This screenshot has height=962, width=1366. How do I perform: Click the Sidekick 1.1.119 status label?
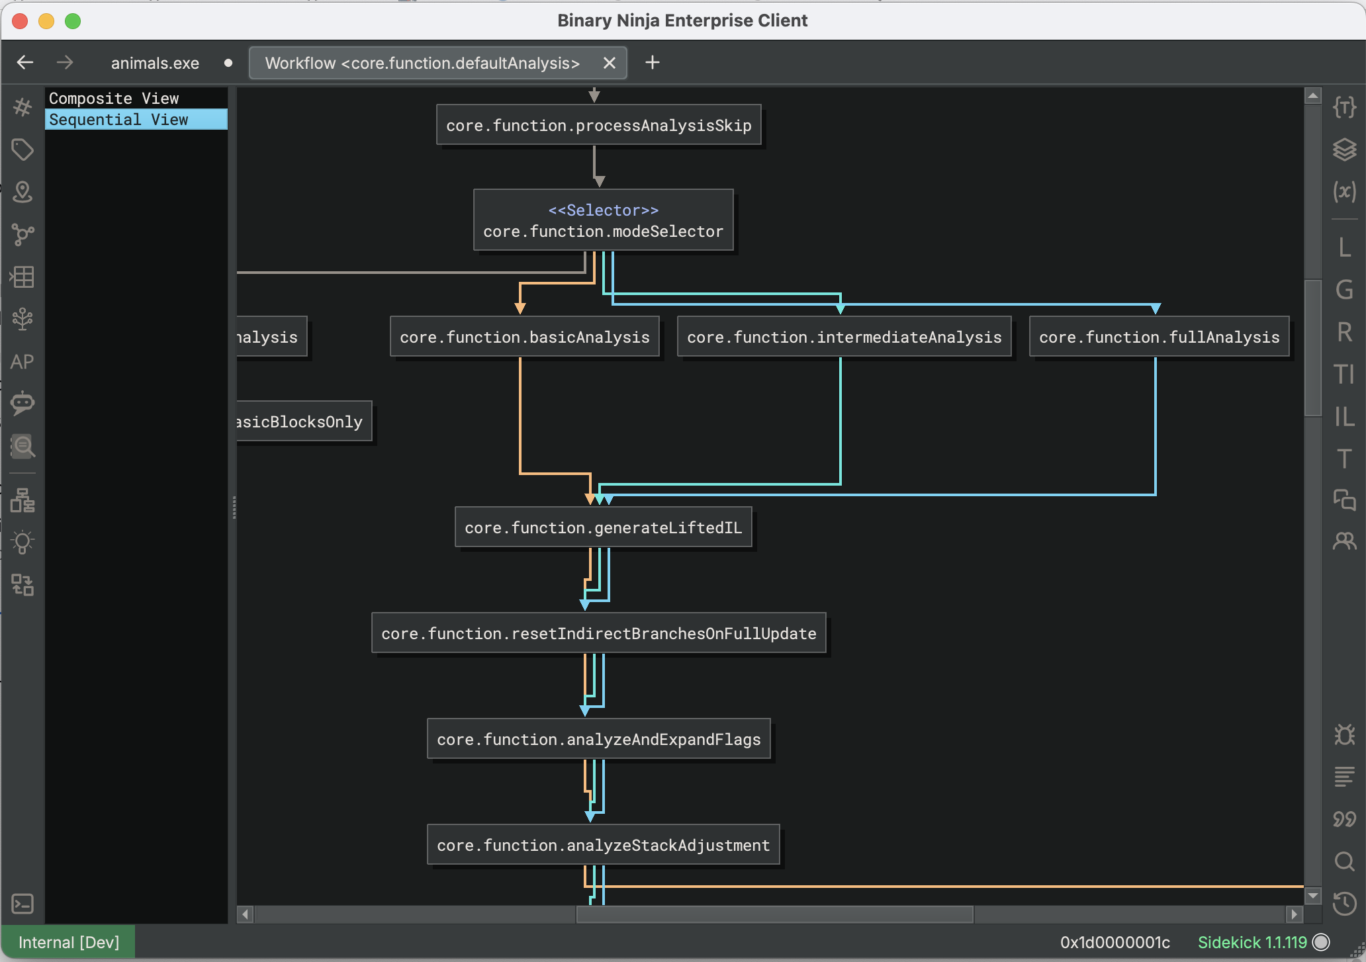pyautogui.click(x=1252, y=942)
